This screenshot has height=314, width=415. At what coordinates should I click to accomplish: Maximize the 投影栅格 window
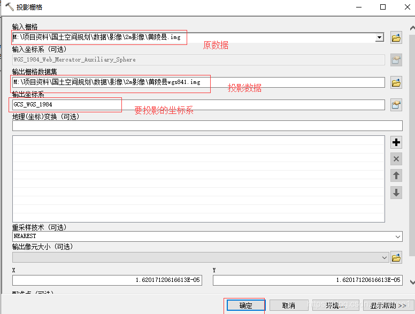383,7
